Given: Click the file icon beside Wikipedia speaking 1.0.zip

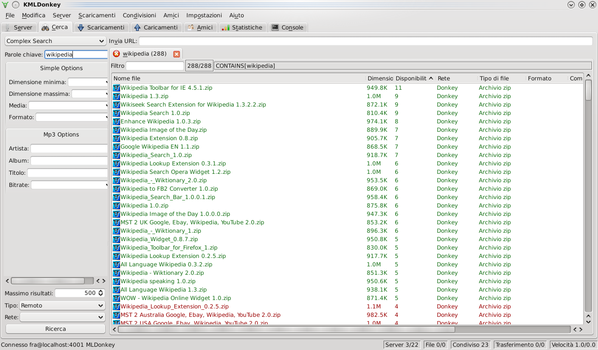Looking at the screenshot, I should click(x=116, y=281).
